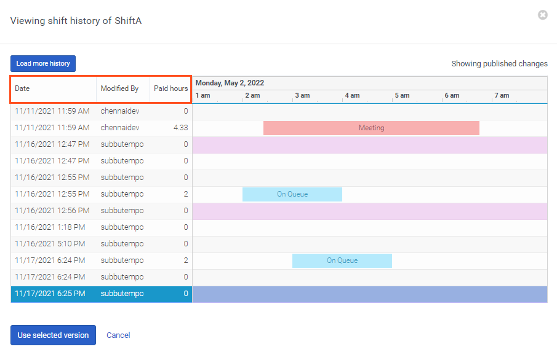Click the Load more history button

tap(43, 63)
